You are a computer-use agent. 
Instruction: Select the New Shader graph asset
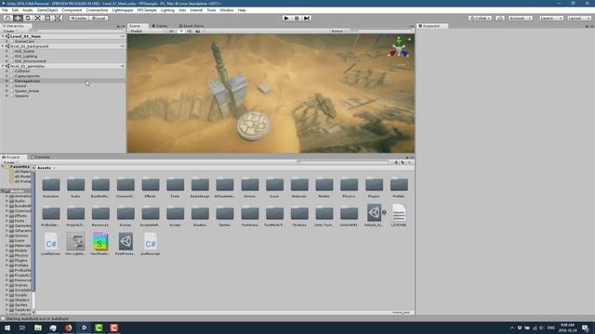pos(100,244)
